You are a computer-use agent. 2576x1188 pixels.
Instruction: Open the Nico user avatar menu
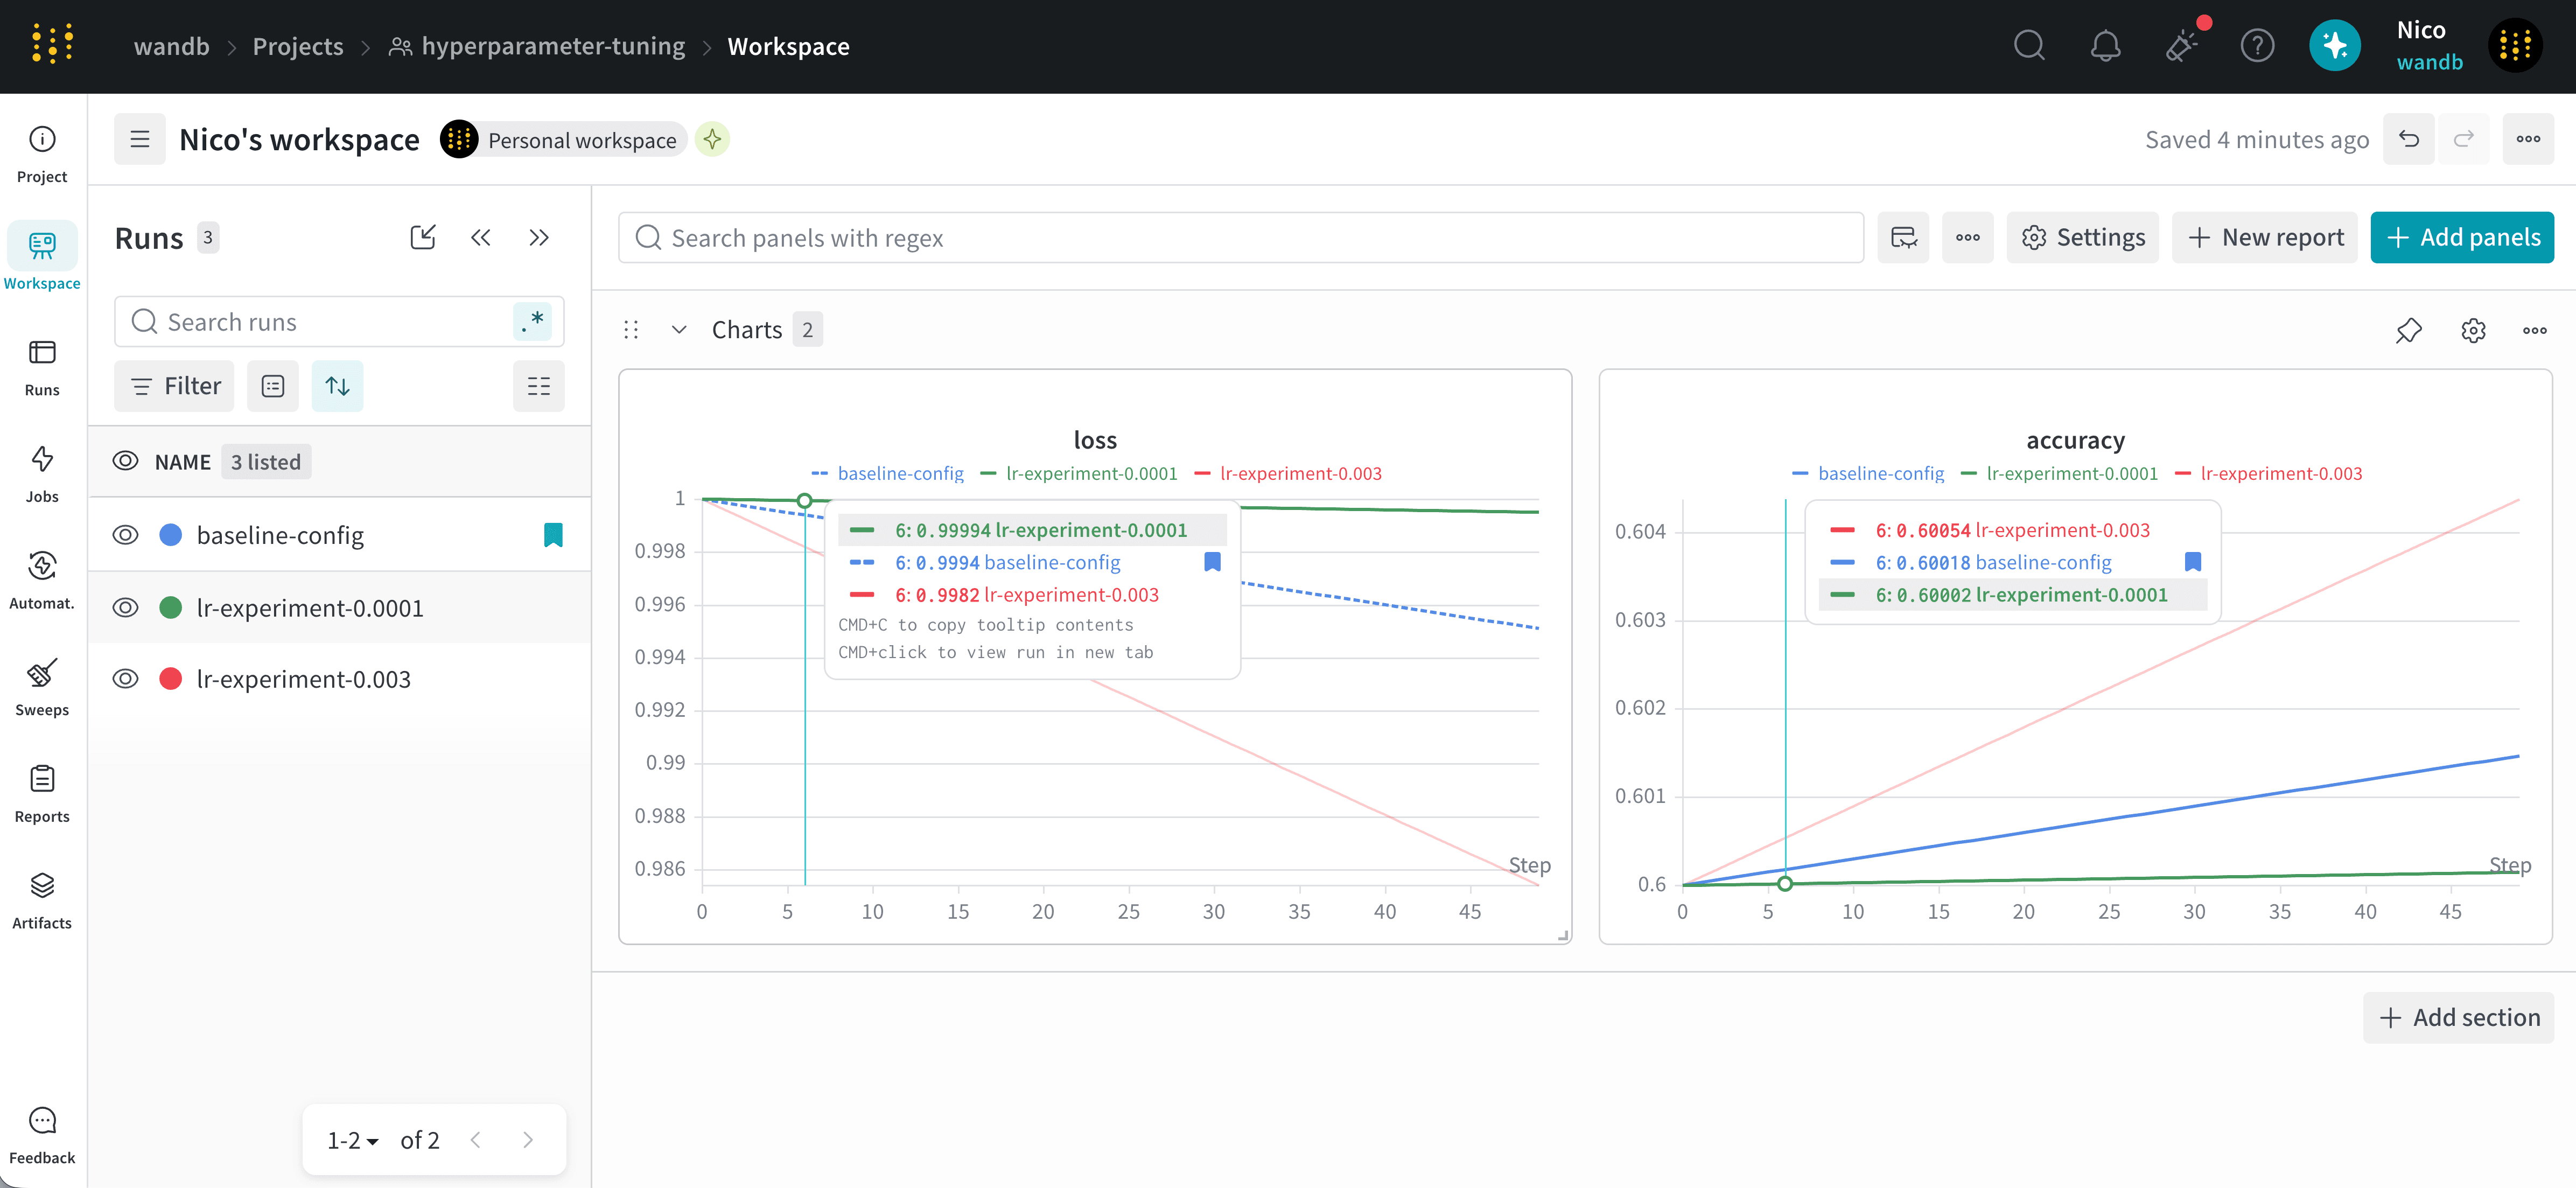[2515, 45]
